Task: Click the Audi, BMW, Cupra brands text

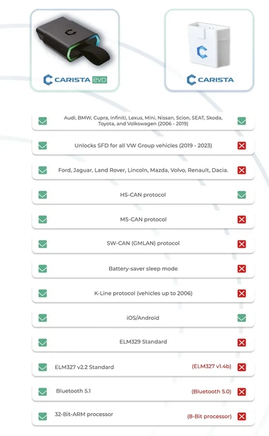Action: pyautogui.click(x=143, y=120)
